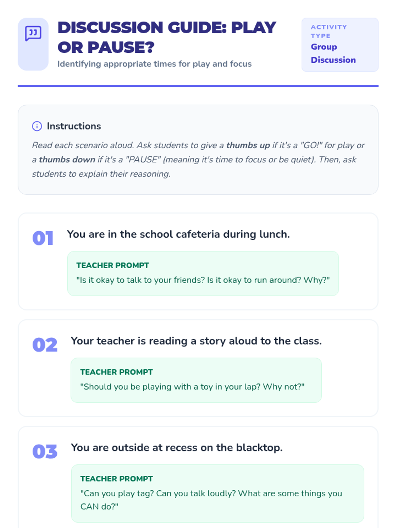
Task: Select the school cafeteria scenario heading
Action: point(178,234)
